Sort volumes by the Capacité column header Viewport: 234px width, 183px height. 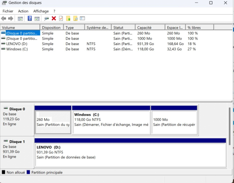[x=150, y=27]
